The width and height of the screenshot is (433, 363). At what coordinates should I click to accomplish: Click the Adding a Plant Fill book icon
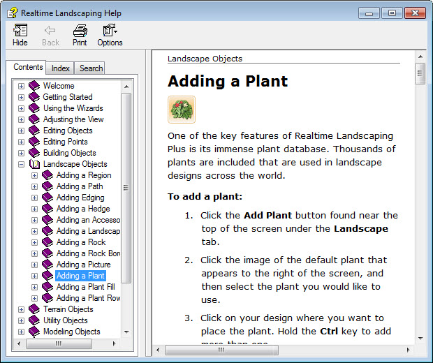click(x=47, y=287)
